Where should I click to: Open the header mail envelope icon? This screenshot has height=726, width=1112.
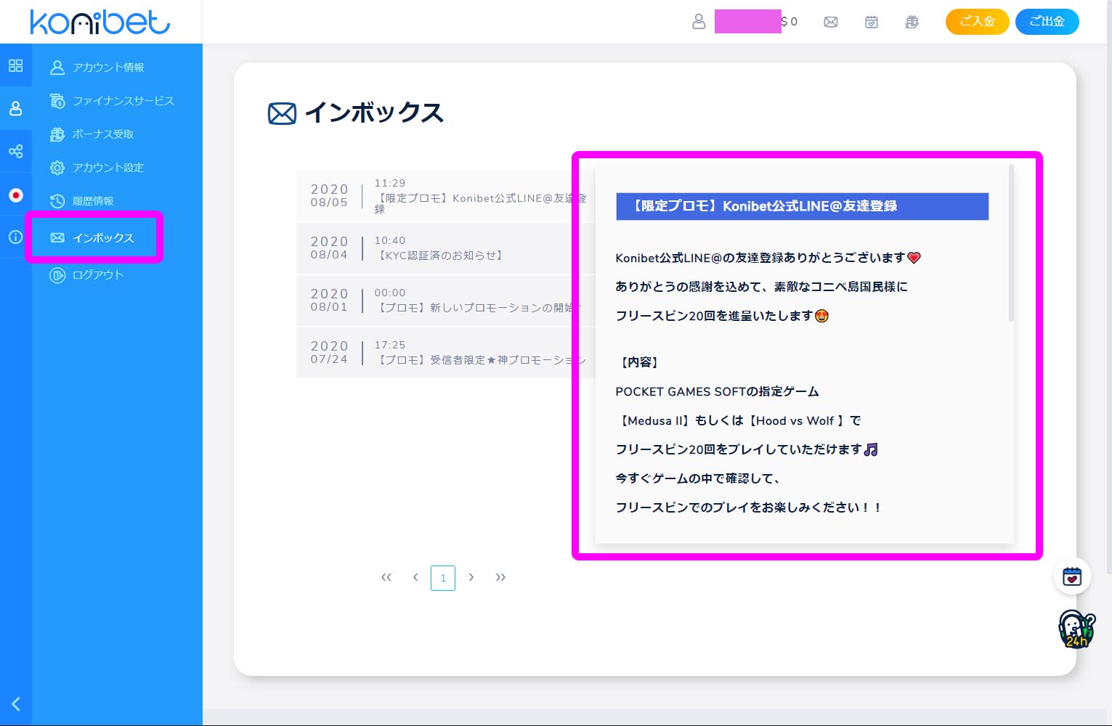[831, 22]
